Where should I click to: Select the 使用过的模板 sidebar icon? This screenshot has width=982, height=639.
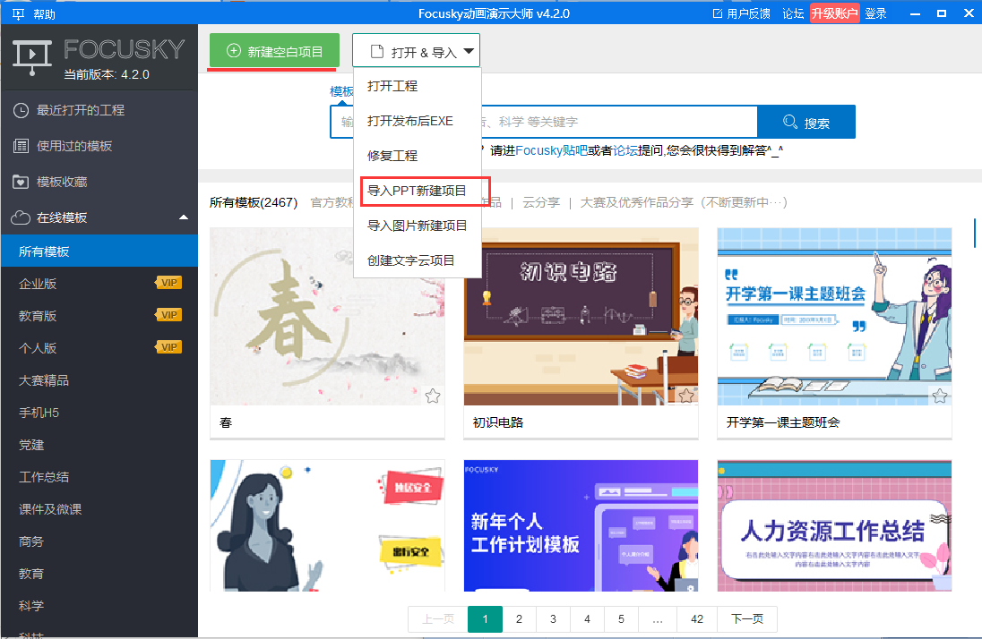(20, 145)
